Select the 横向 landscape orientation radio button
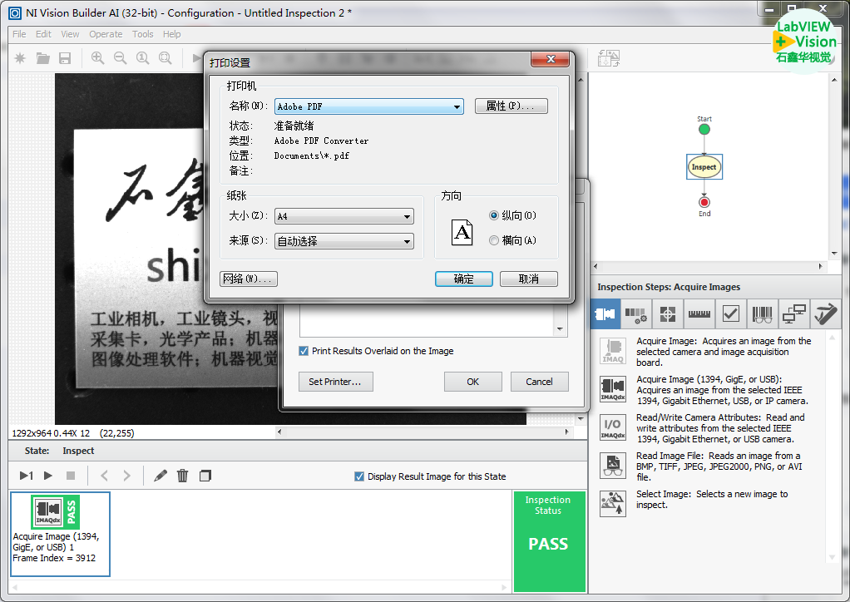The height and width of the screenshot is (602, 850). [x=494, y=240]
